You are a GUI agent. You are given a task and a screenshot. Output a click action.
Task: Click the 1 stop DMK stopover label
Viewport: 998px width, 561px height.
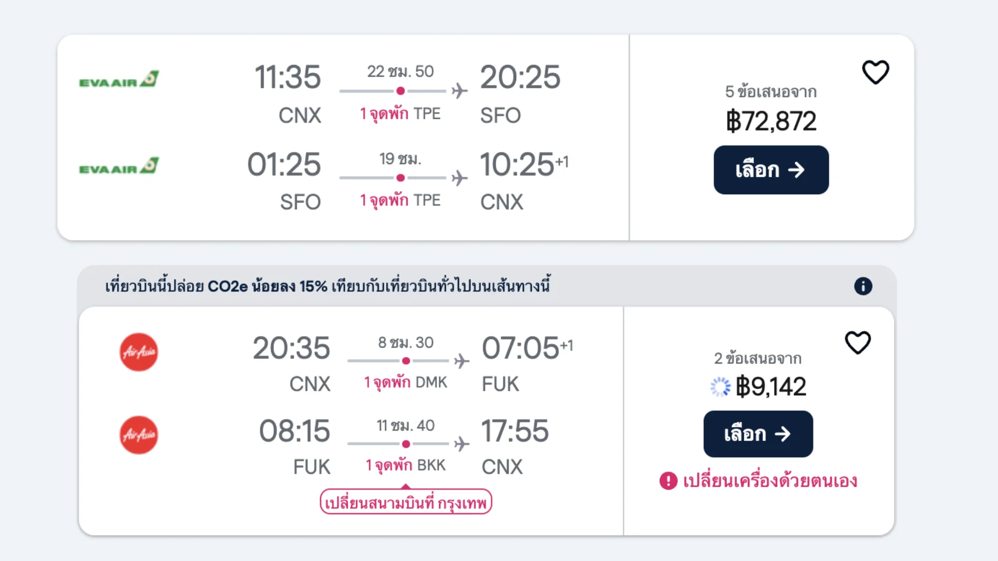405,383
